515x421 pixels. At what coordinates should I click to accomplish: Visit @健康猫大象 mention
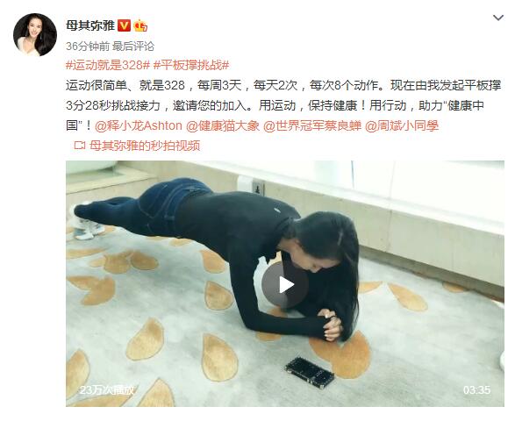tap(223, 125)
